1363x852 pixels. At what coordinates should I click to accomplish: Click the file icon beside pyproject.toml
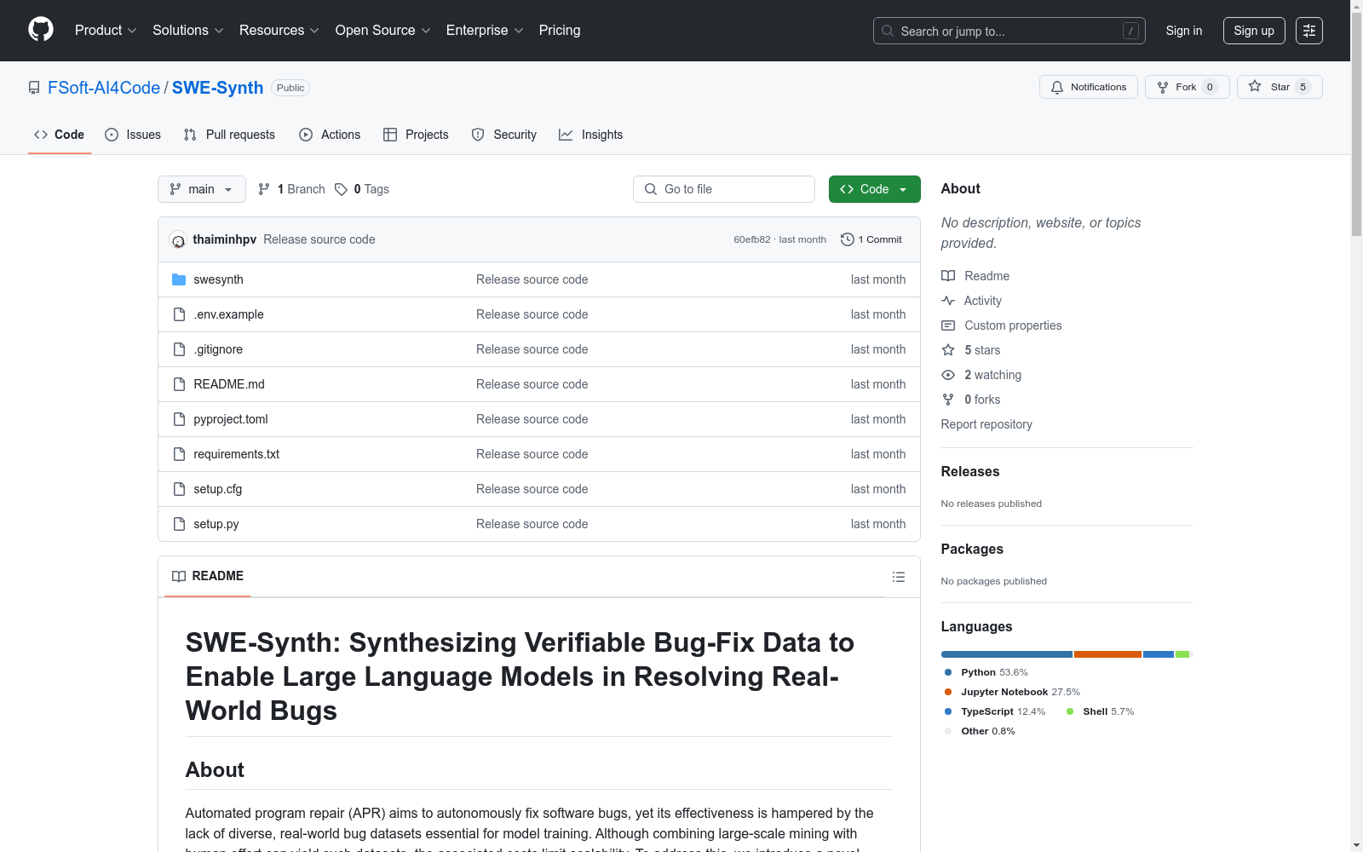[179, 419]
